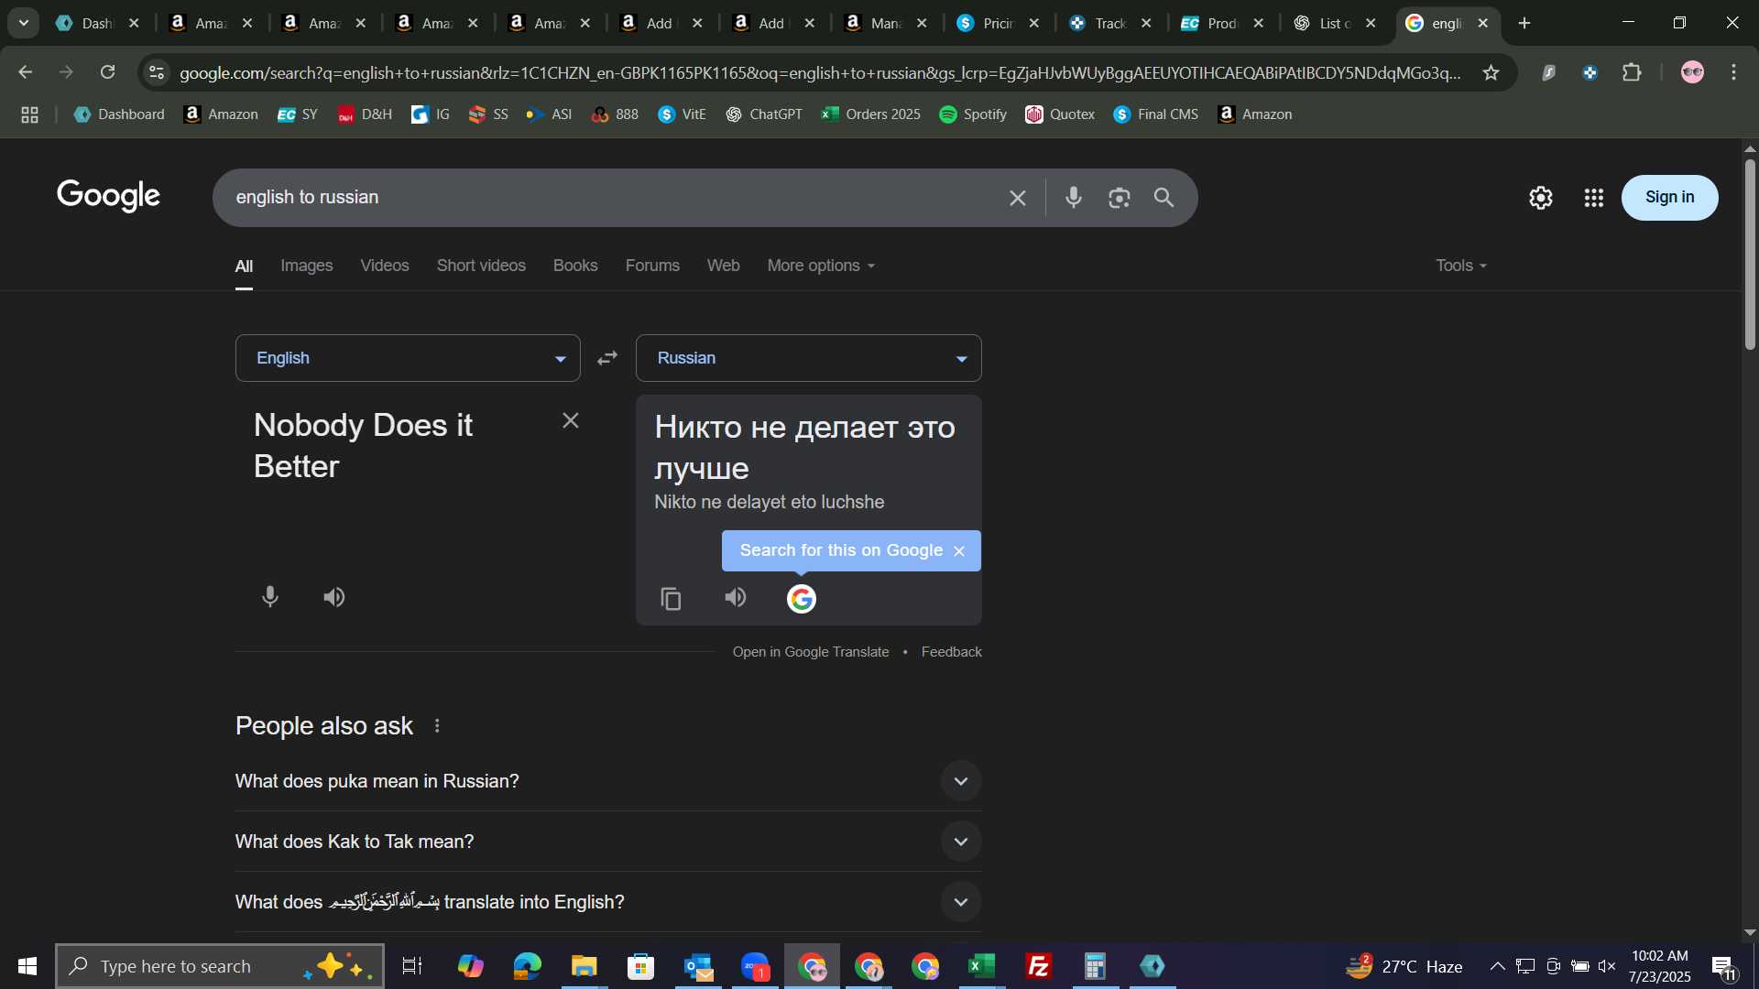This screenshot has width=1759, height=989.
Task: Expand What does puka mean in Russian
Action: pos(608,781)
